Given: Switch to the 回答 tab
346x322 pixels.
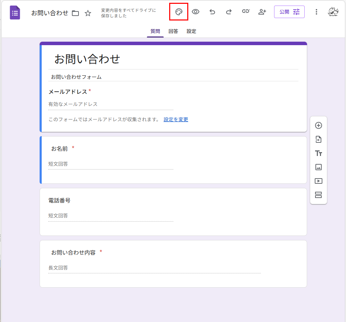Looking at the screenshot, I should (173, 31).
